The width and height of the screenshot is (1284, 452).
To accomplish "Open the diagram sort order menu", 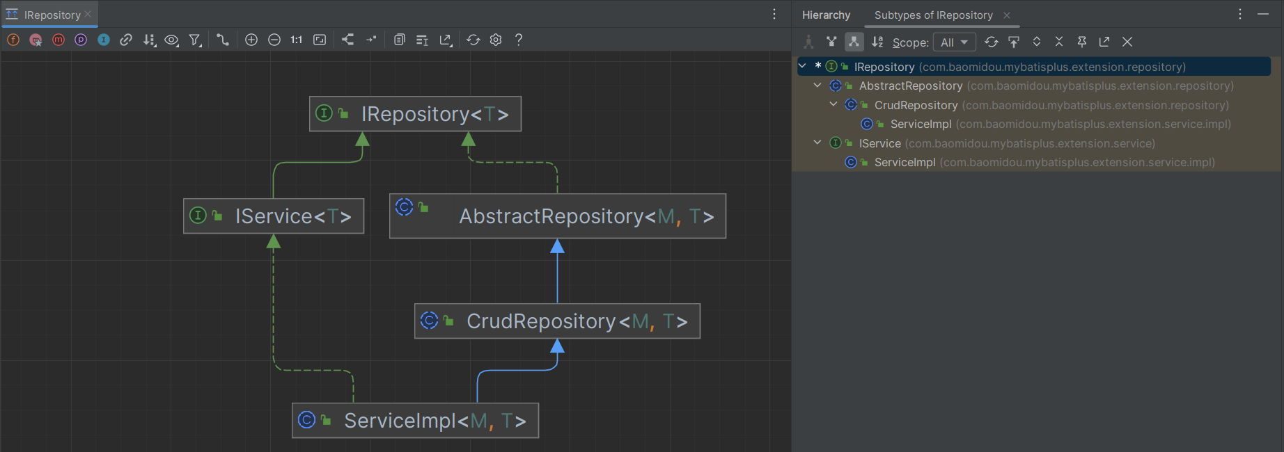I will 149,40.
